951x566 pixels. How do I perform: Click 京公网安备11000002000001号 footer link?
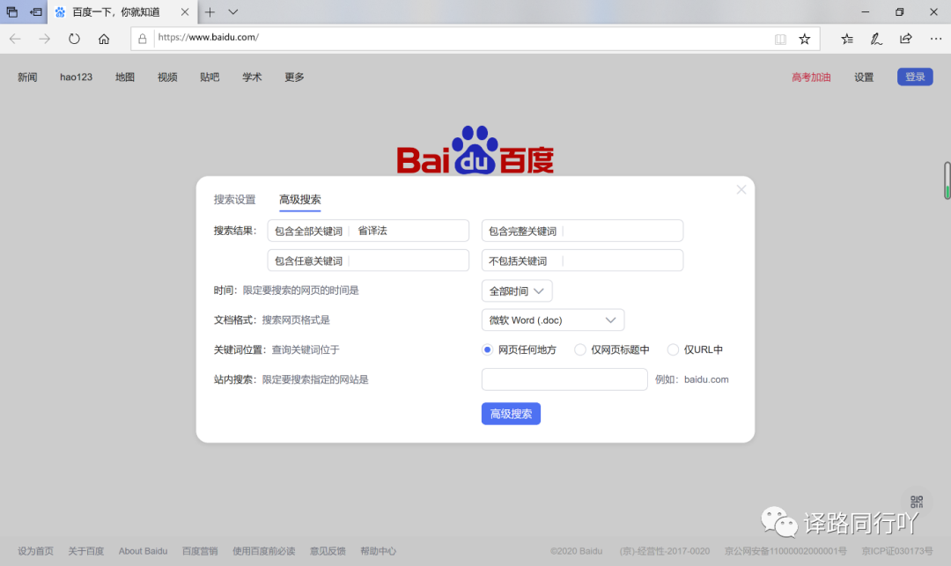point(785,551)
